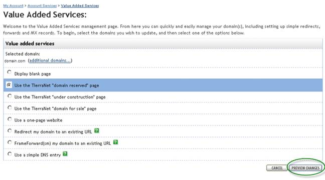Go to My Account breadcrumb
The image size is (325, 180).
(x=13, y=6)
